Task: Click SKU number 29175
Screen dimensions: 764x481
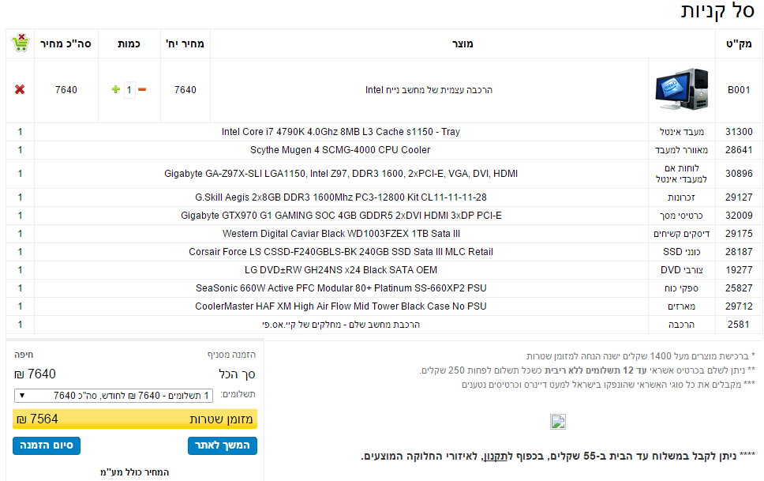Action: 739,234
